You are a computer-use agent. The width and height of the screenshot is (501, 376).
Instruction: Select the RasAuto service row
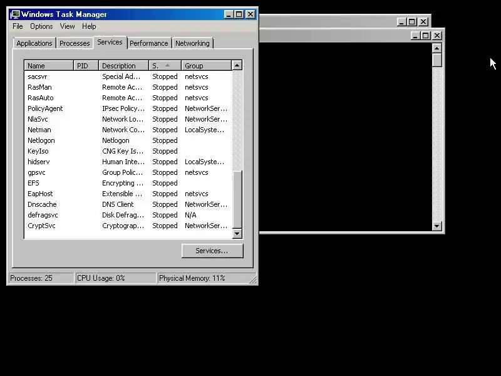[128, 98]
